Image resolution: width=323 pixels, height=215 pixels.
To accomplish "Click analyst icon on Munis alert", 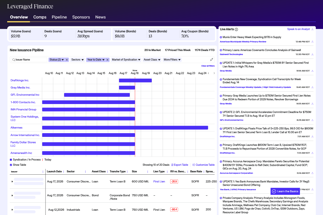I will click(x=312, y=42).
